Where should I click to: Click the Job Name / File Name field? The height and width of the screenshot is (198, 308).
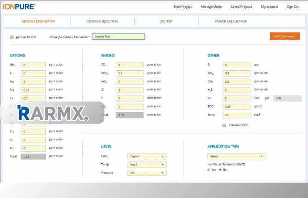pyautogui.click(x=118, y=37)
